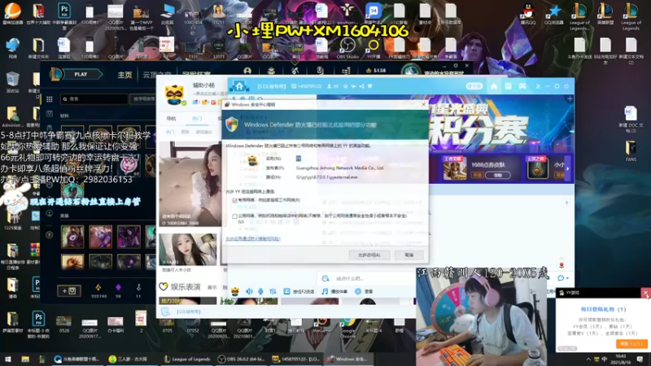Open the 主页 home tab in League client

(125, 75)
